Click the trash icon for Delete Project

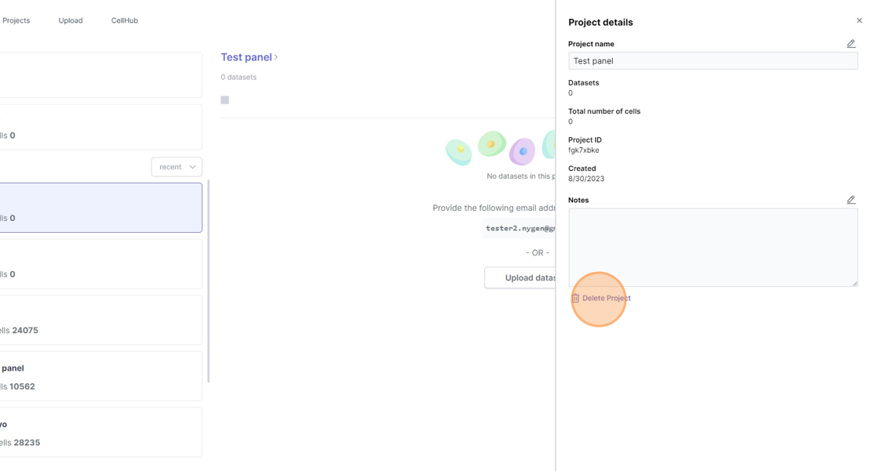click(575, 299)
